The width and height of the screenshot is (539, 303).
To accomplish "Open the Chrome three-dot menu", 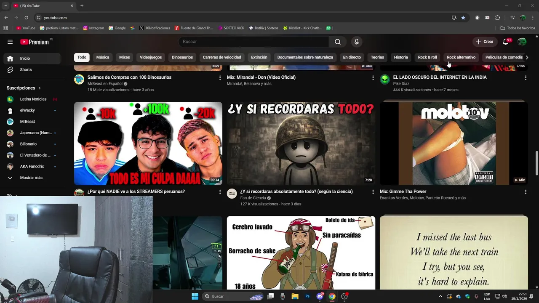I will pos(532,18).
